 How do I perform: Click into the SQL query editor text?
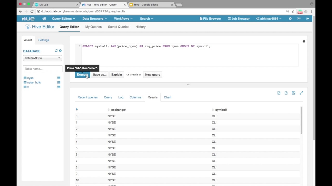(146, 46)
